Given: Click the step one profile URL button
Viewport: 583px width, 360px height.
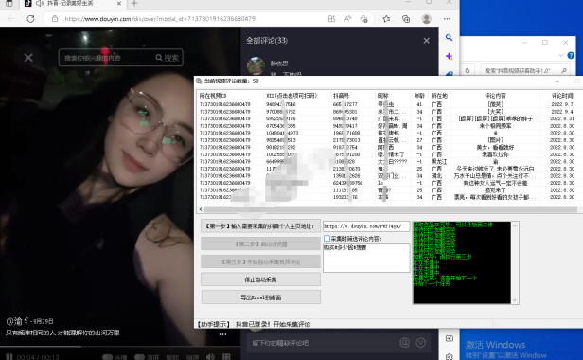Looking at the screenshot, I should (260, 226).
